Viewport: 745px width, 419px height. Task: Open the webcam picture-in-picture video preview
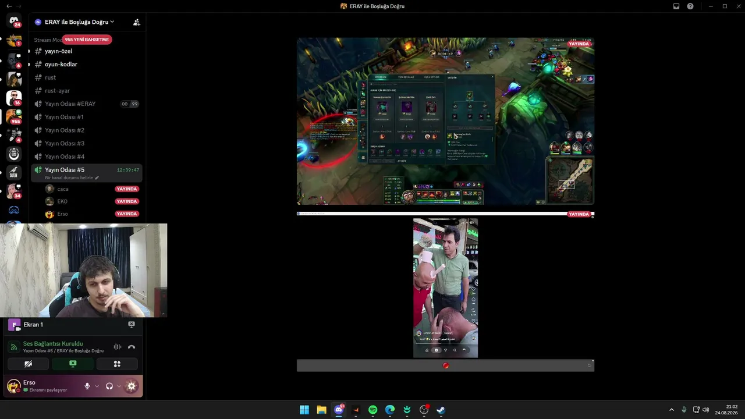[84, 270]
